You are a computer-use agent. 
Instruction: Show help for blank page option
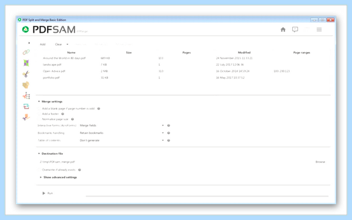99,109
